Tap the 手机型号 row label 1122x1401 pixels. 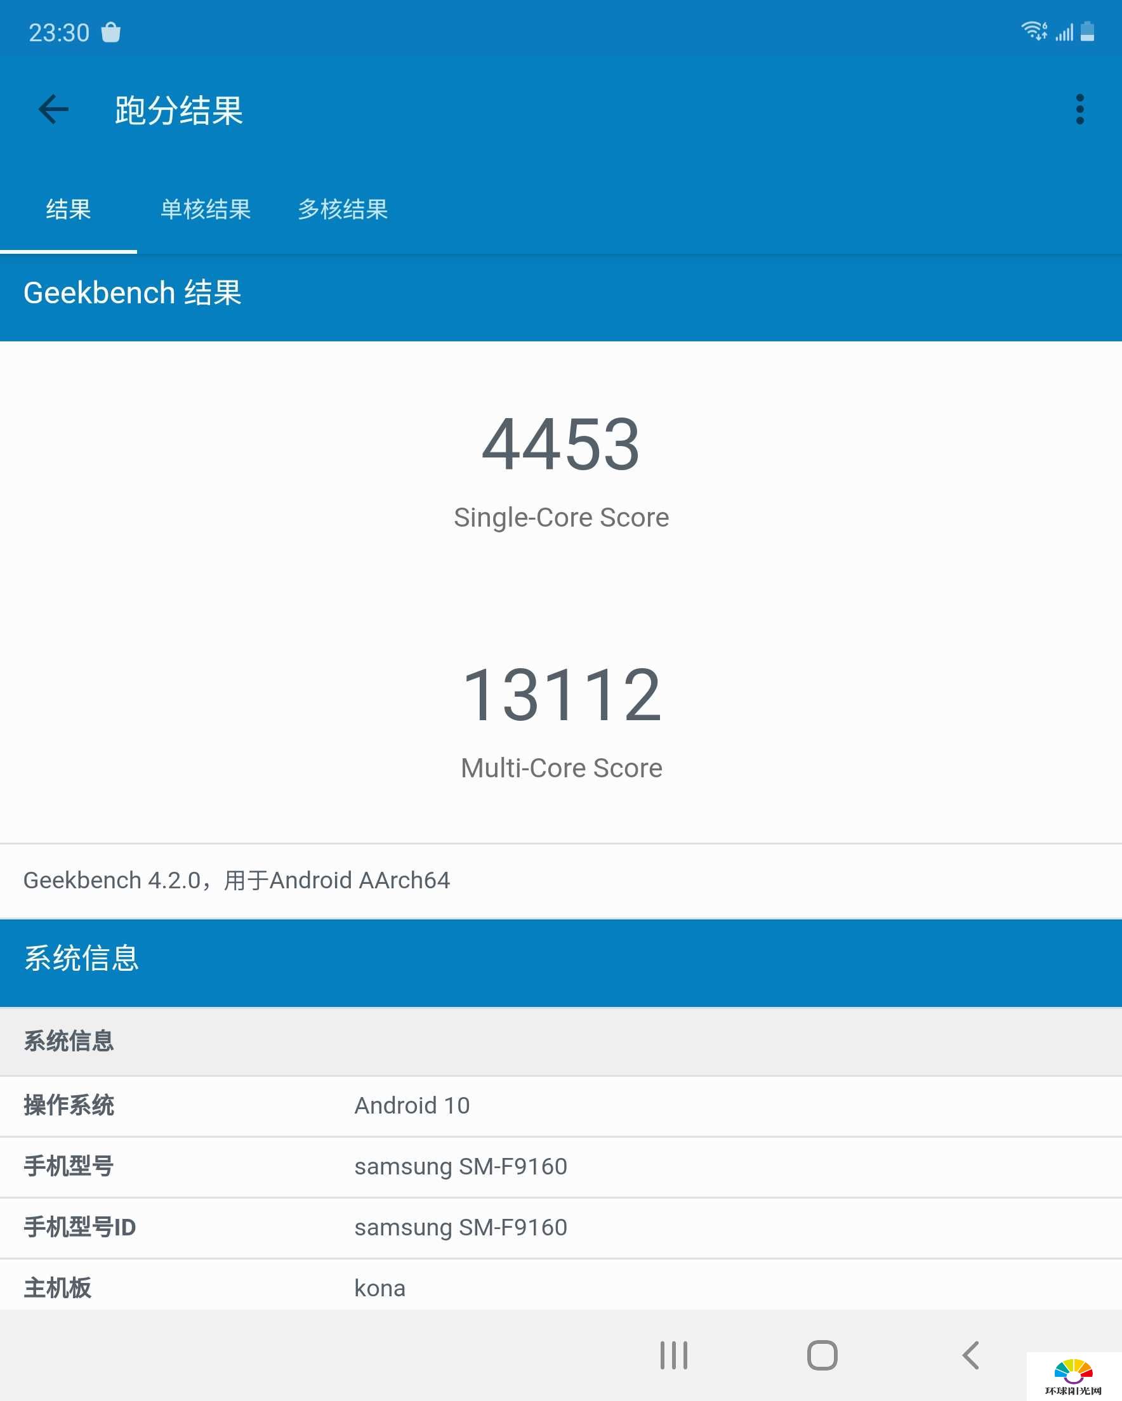click(69, 1166)
